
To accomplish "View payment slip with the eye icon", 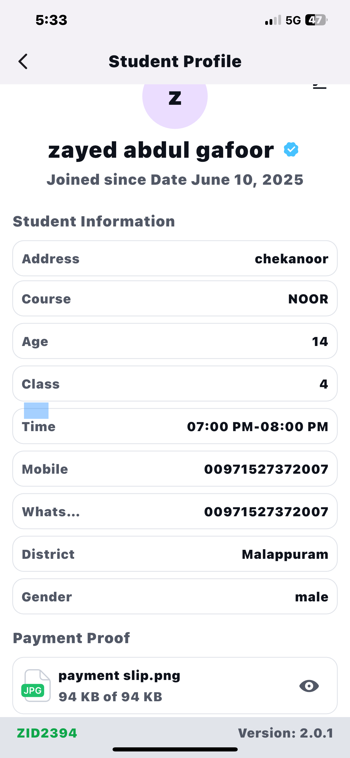I will pyautogui.click(x=309, y=686).
